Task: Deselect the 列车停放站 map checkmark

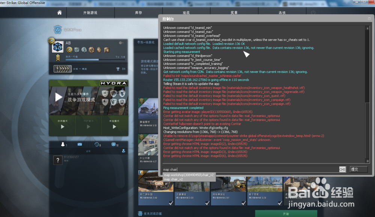Action: click(243, 203)
